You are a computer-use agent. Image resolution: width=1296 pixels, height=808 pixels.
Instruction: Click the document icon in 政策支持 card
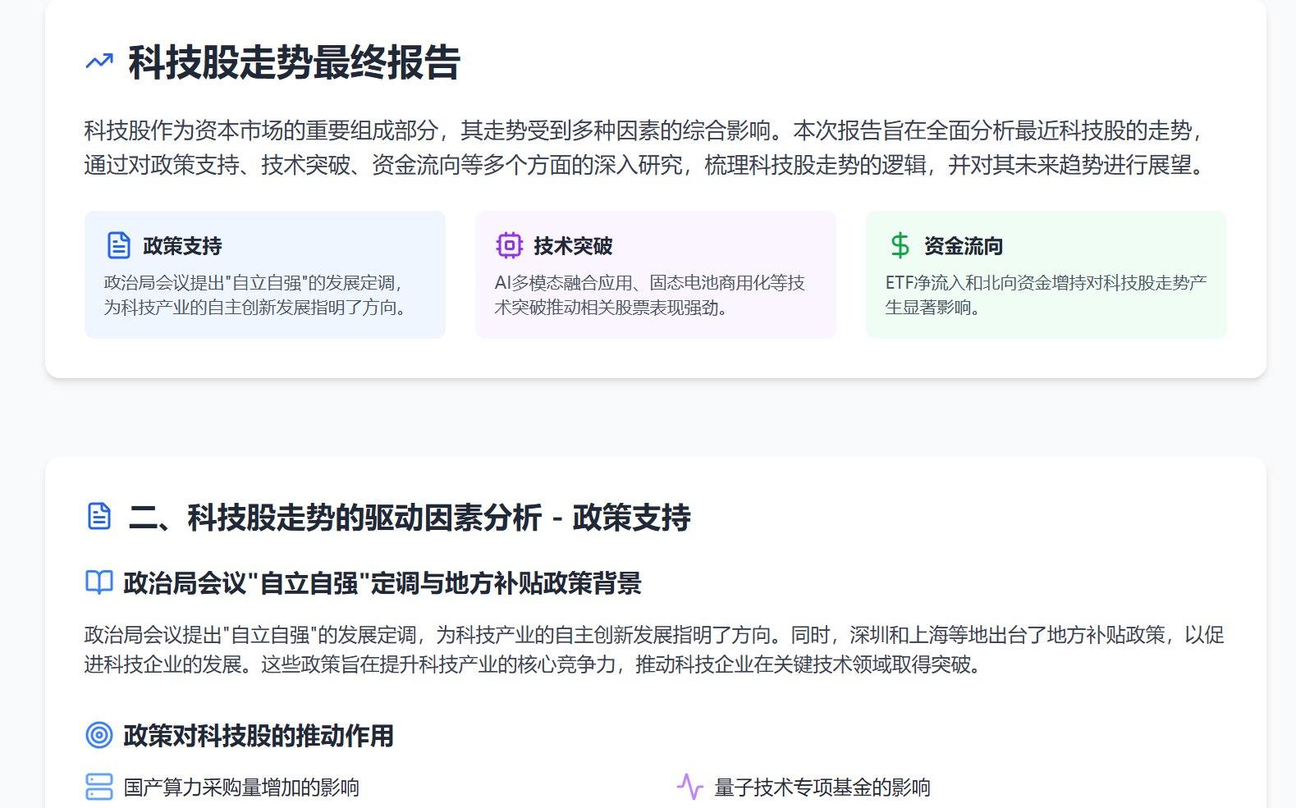click(119, 245)
